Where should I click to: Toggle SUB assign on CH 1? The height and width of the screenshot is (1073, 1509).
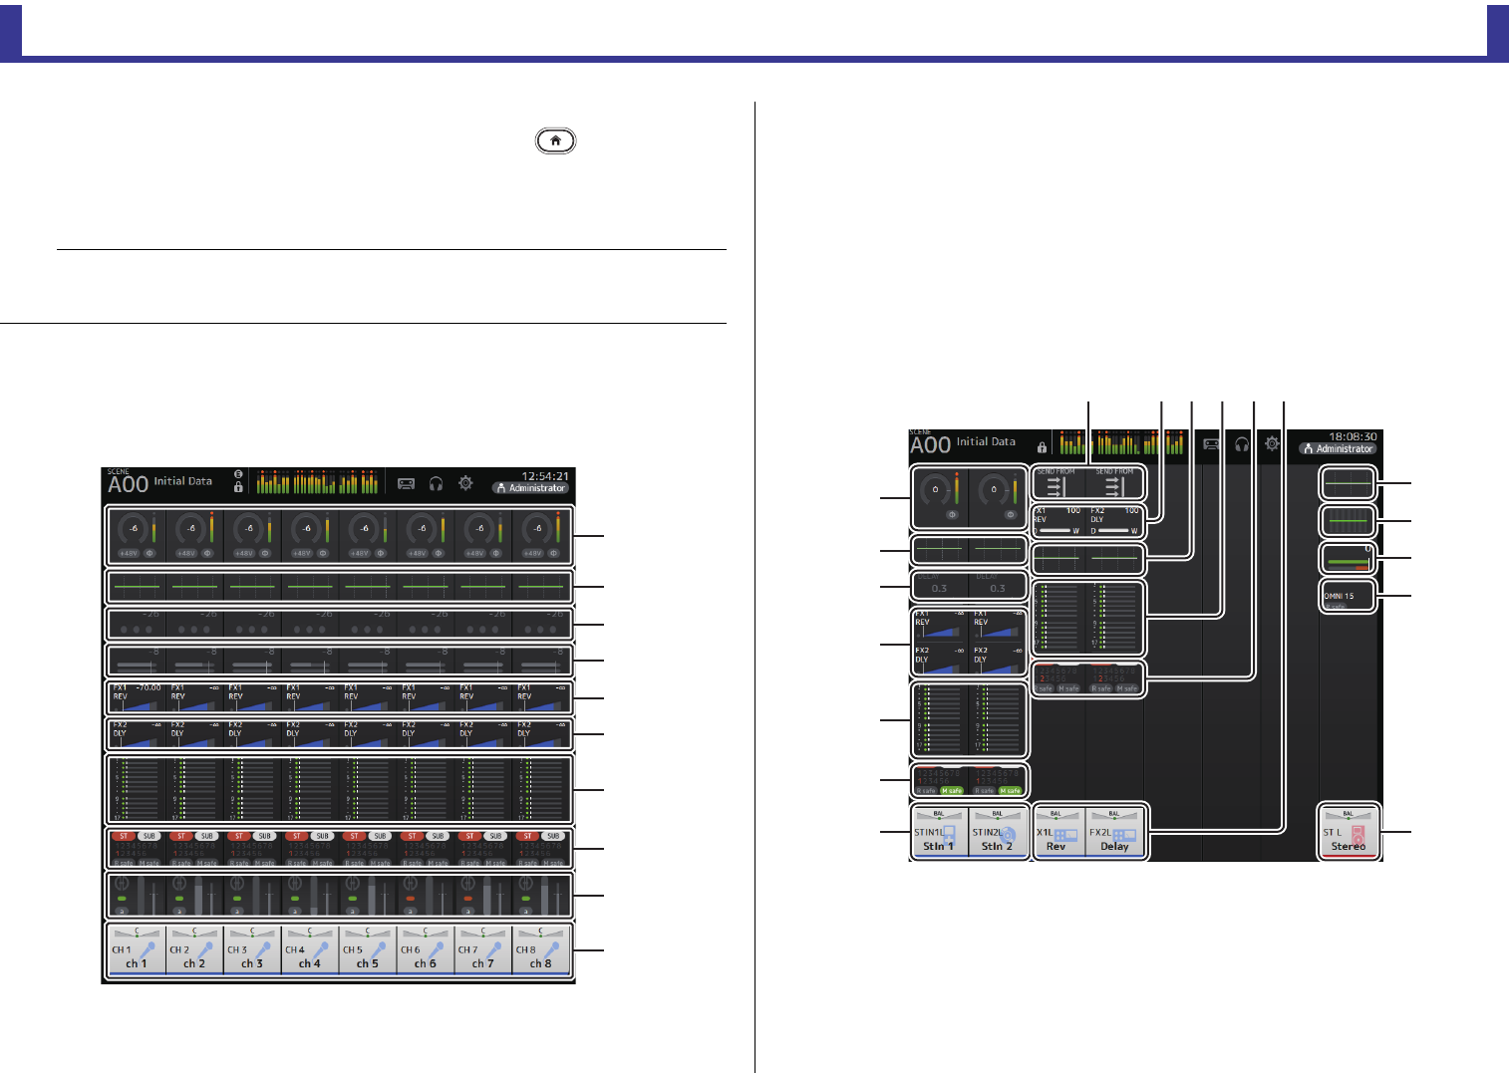click(x=149, y=836)
